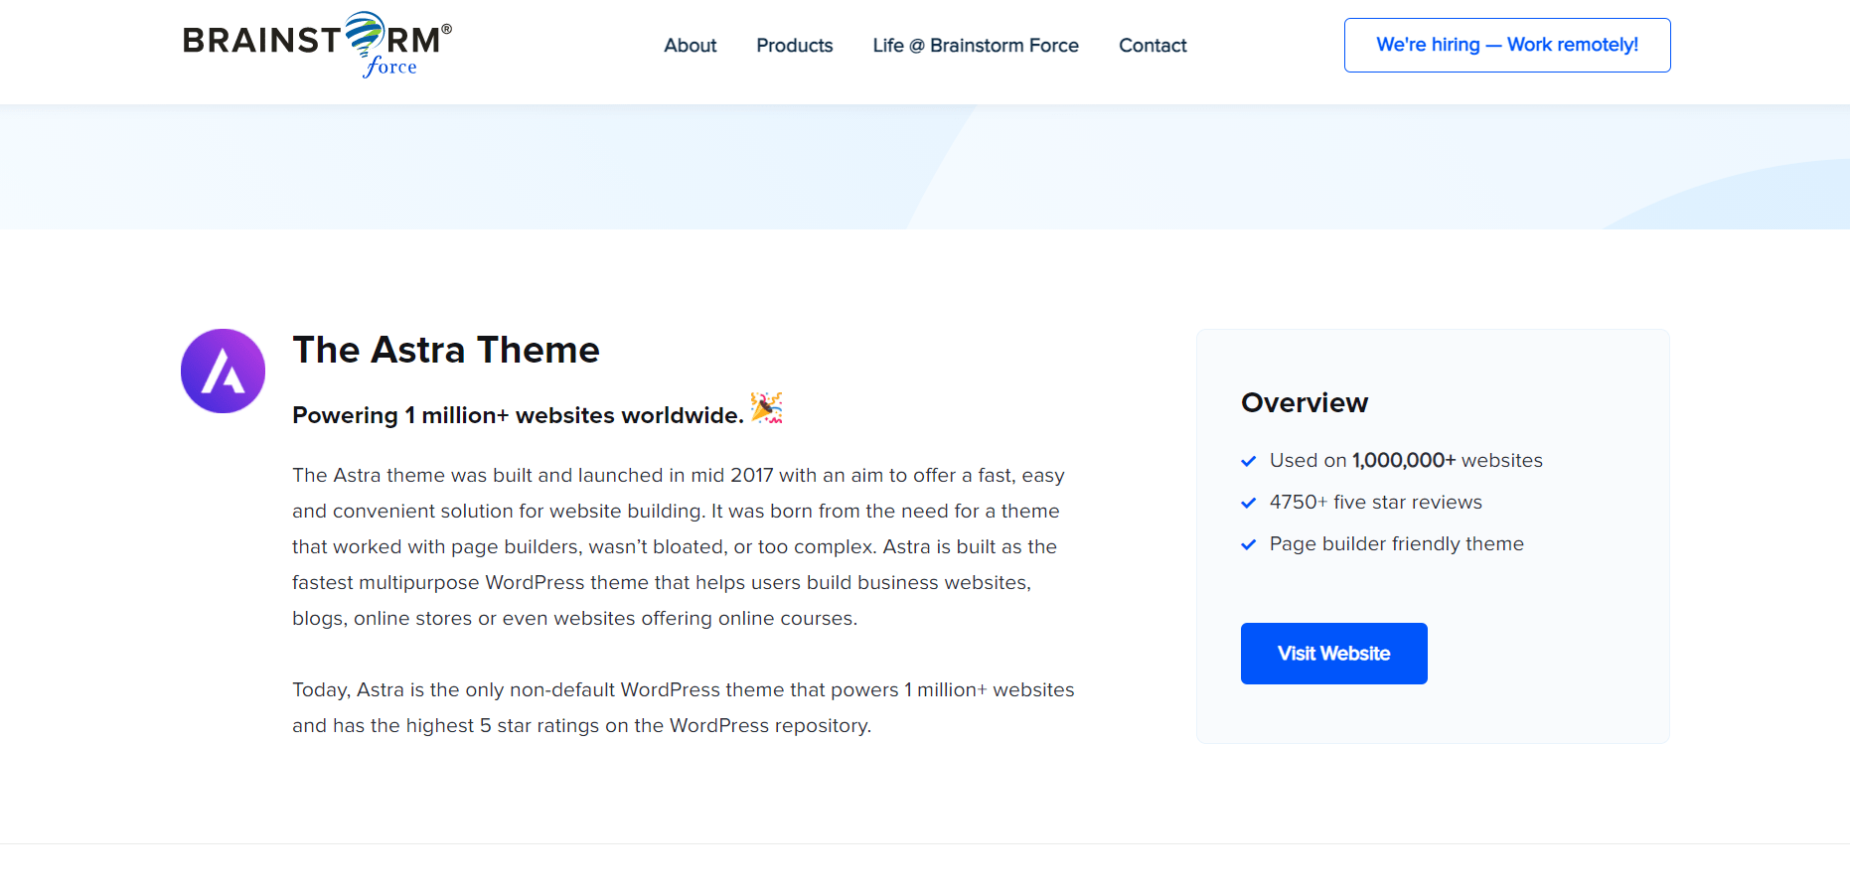Image resolution: width=1850 pixels, height=894 pixels.
Task: Click 4750+ five star reviews text
Action: (1376, 502)
